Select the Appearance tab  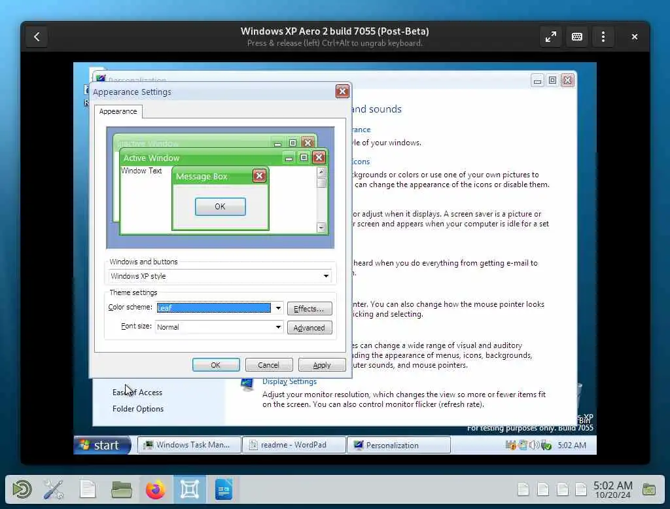point(118,111)
